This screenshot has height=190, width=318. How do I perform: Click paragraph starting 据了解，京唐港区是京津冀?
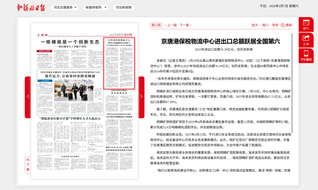point(221,112)
